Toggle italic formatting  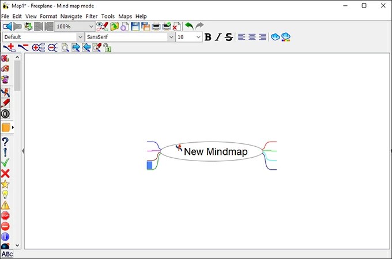click(x=218, y=37)
